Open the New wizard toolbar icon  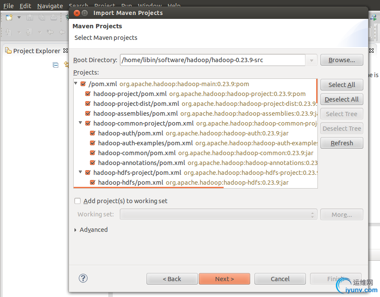pyautogui.click(x=9, y=18)
